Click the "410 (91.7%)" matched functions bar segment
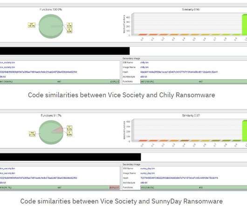The width and height of the screenshot is (247, 206). tap(55, 187)
